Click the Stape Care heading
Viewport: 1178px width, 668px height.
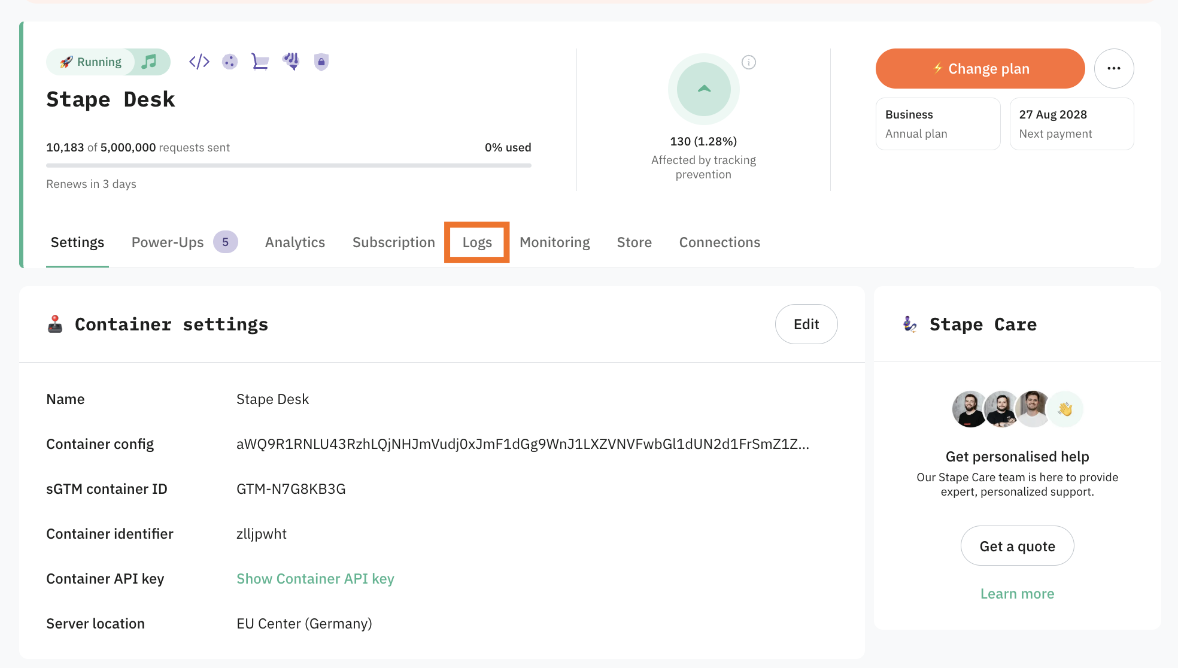(x=983, y=324)
